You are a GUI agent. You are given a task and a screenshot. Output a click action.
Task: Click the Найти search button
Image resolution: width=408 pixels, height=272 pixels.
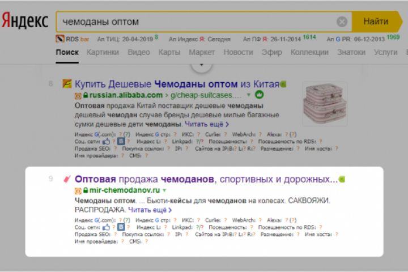tap(376, 22)
